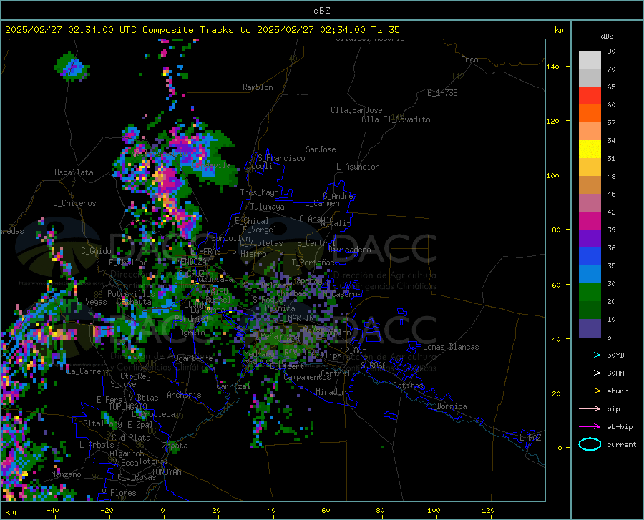Viewport: 644px width, 520px height.
Task: Click the 'Zapata' map label
Action: [x=175, y=446]
